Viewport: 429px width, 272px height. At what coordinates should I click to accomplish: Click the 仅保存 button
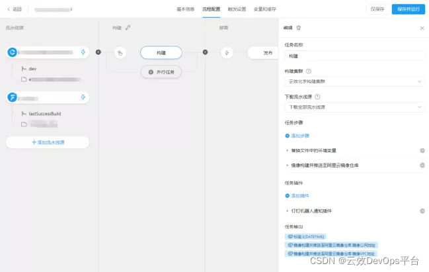[377, 9]
